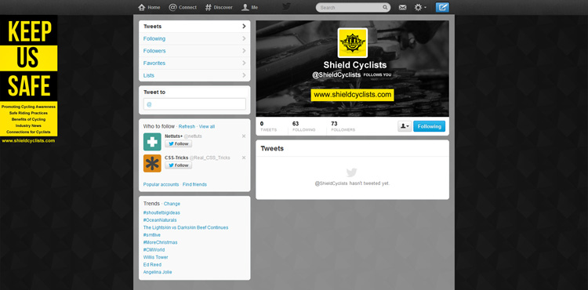This screenshot has height=290, width=588.
Task: Open direct messages envelope icon
Action: (402, 8)
